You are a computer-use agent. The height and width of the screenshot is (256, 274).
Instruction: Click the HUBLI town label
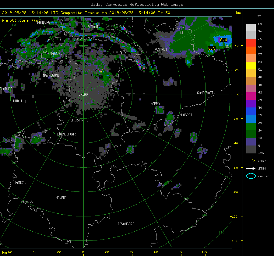pyautogui.click(x=18, y=101)
